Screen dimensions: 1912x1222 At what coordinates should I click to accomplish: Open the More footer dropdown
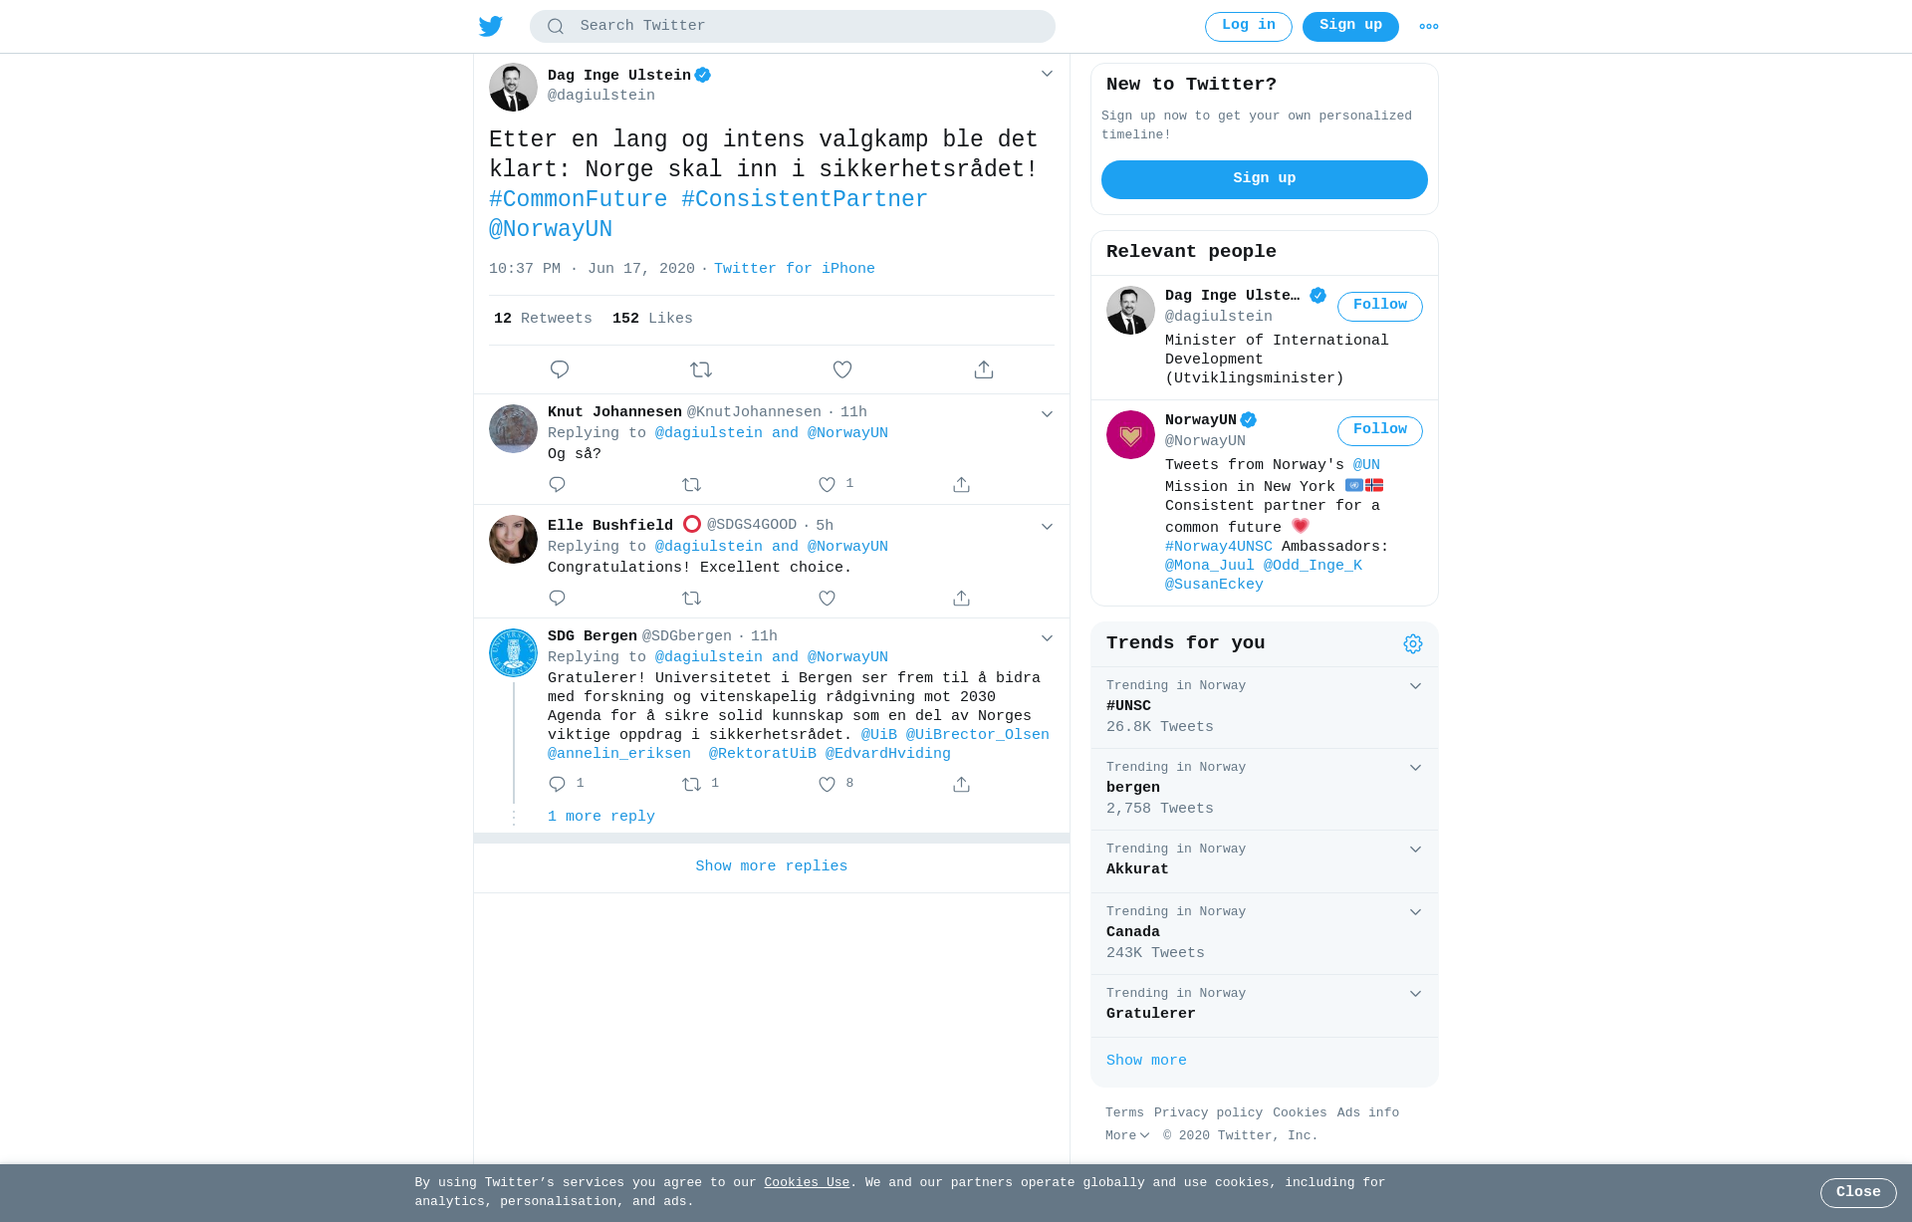coord(1127,1135)
